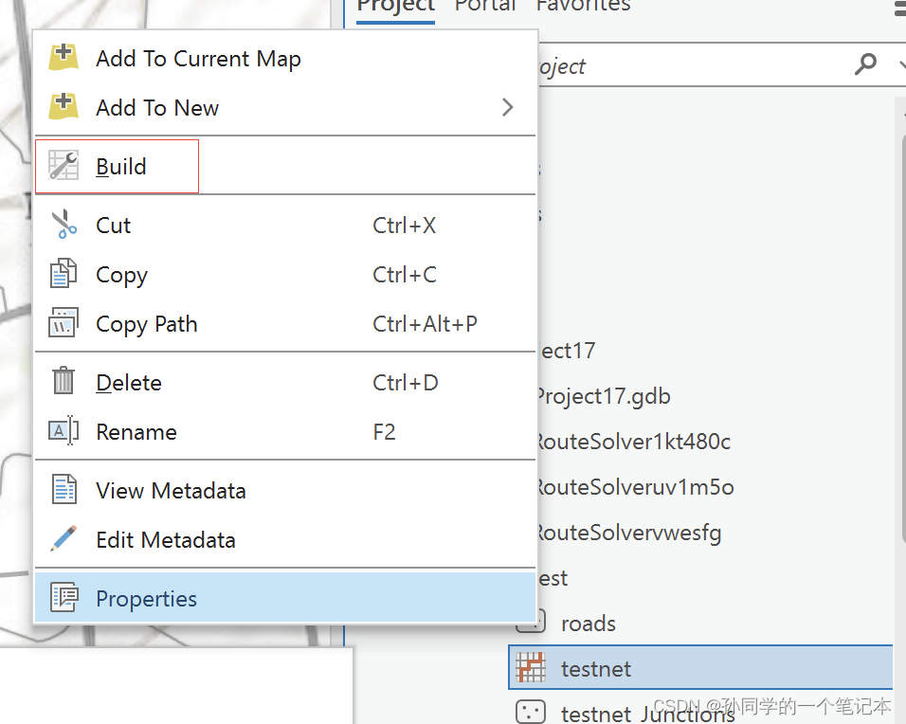
Task: Select the testnet_Junctions feature class
Action: pos(647,713)
